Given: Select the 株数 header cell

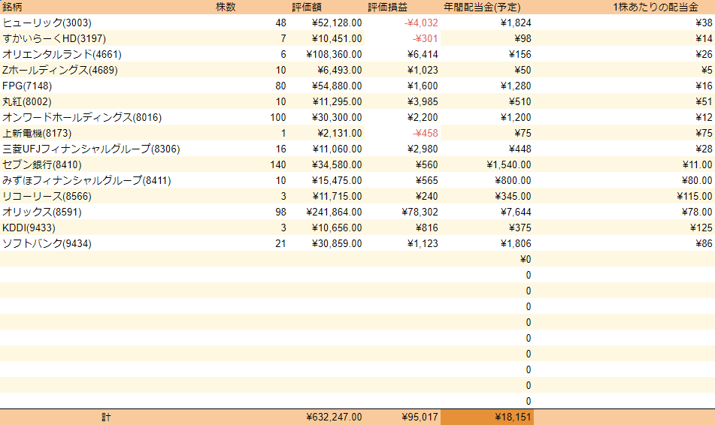Looking at the screenshot, I should coord(226,8).
